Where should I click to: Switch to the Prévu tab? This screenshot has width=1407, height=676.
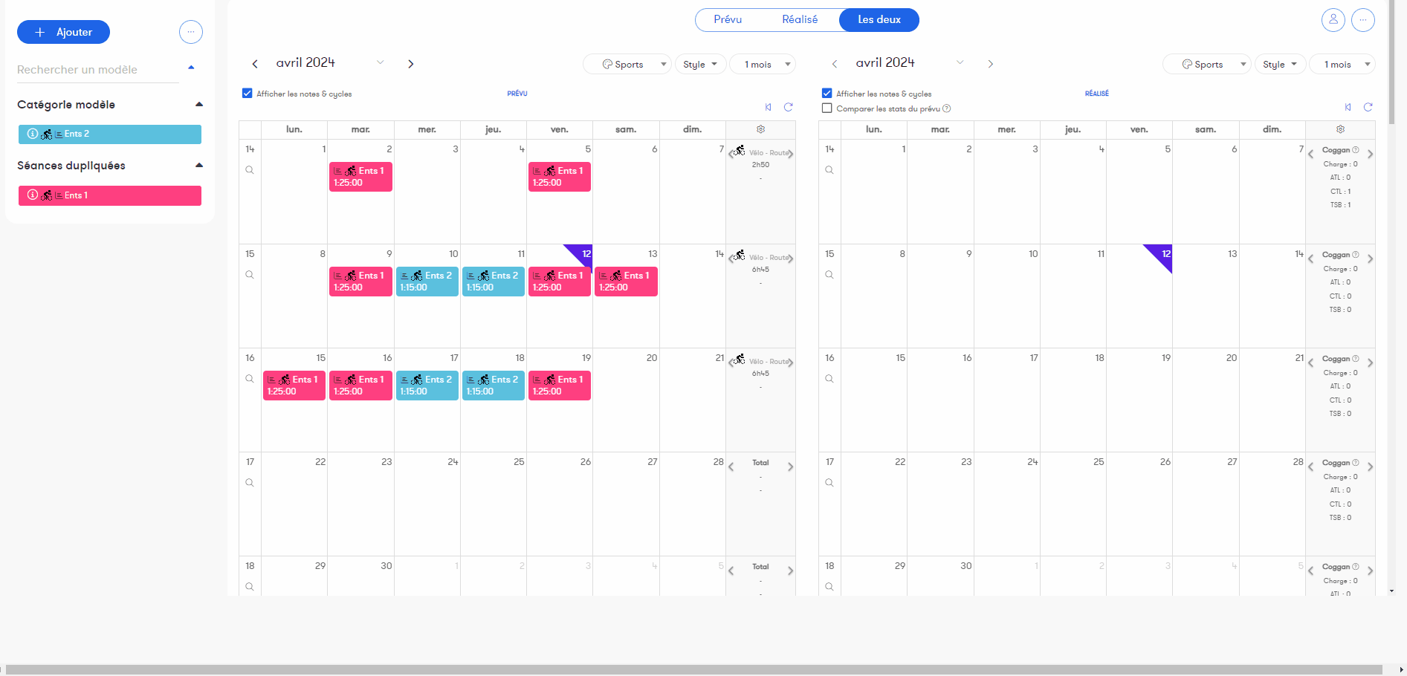(x=728, y=19)
